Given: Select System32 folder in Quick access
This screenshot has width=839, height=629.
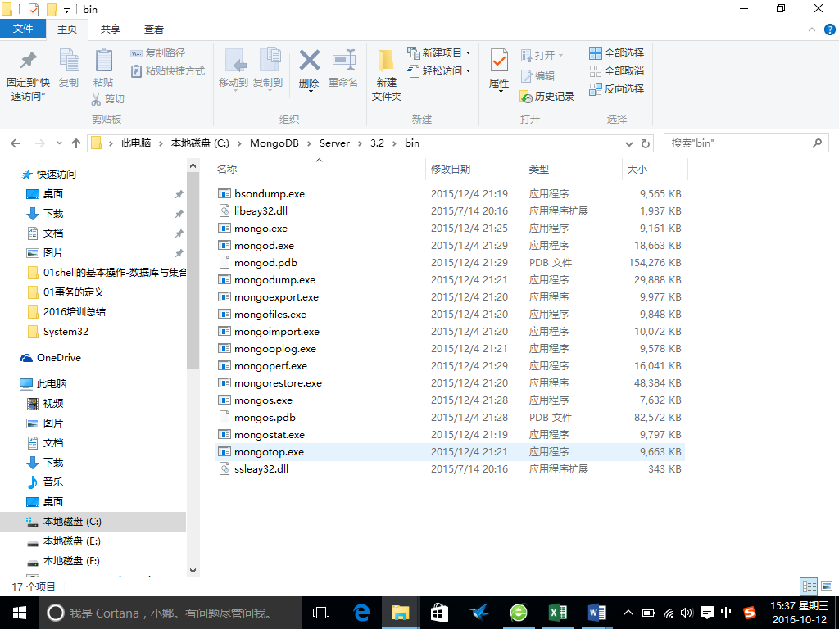Looking at the screenshot, I should pos(66,332).
